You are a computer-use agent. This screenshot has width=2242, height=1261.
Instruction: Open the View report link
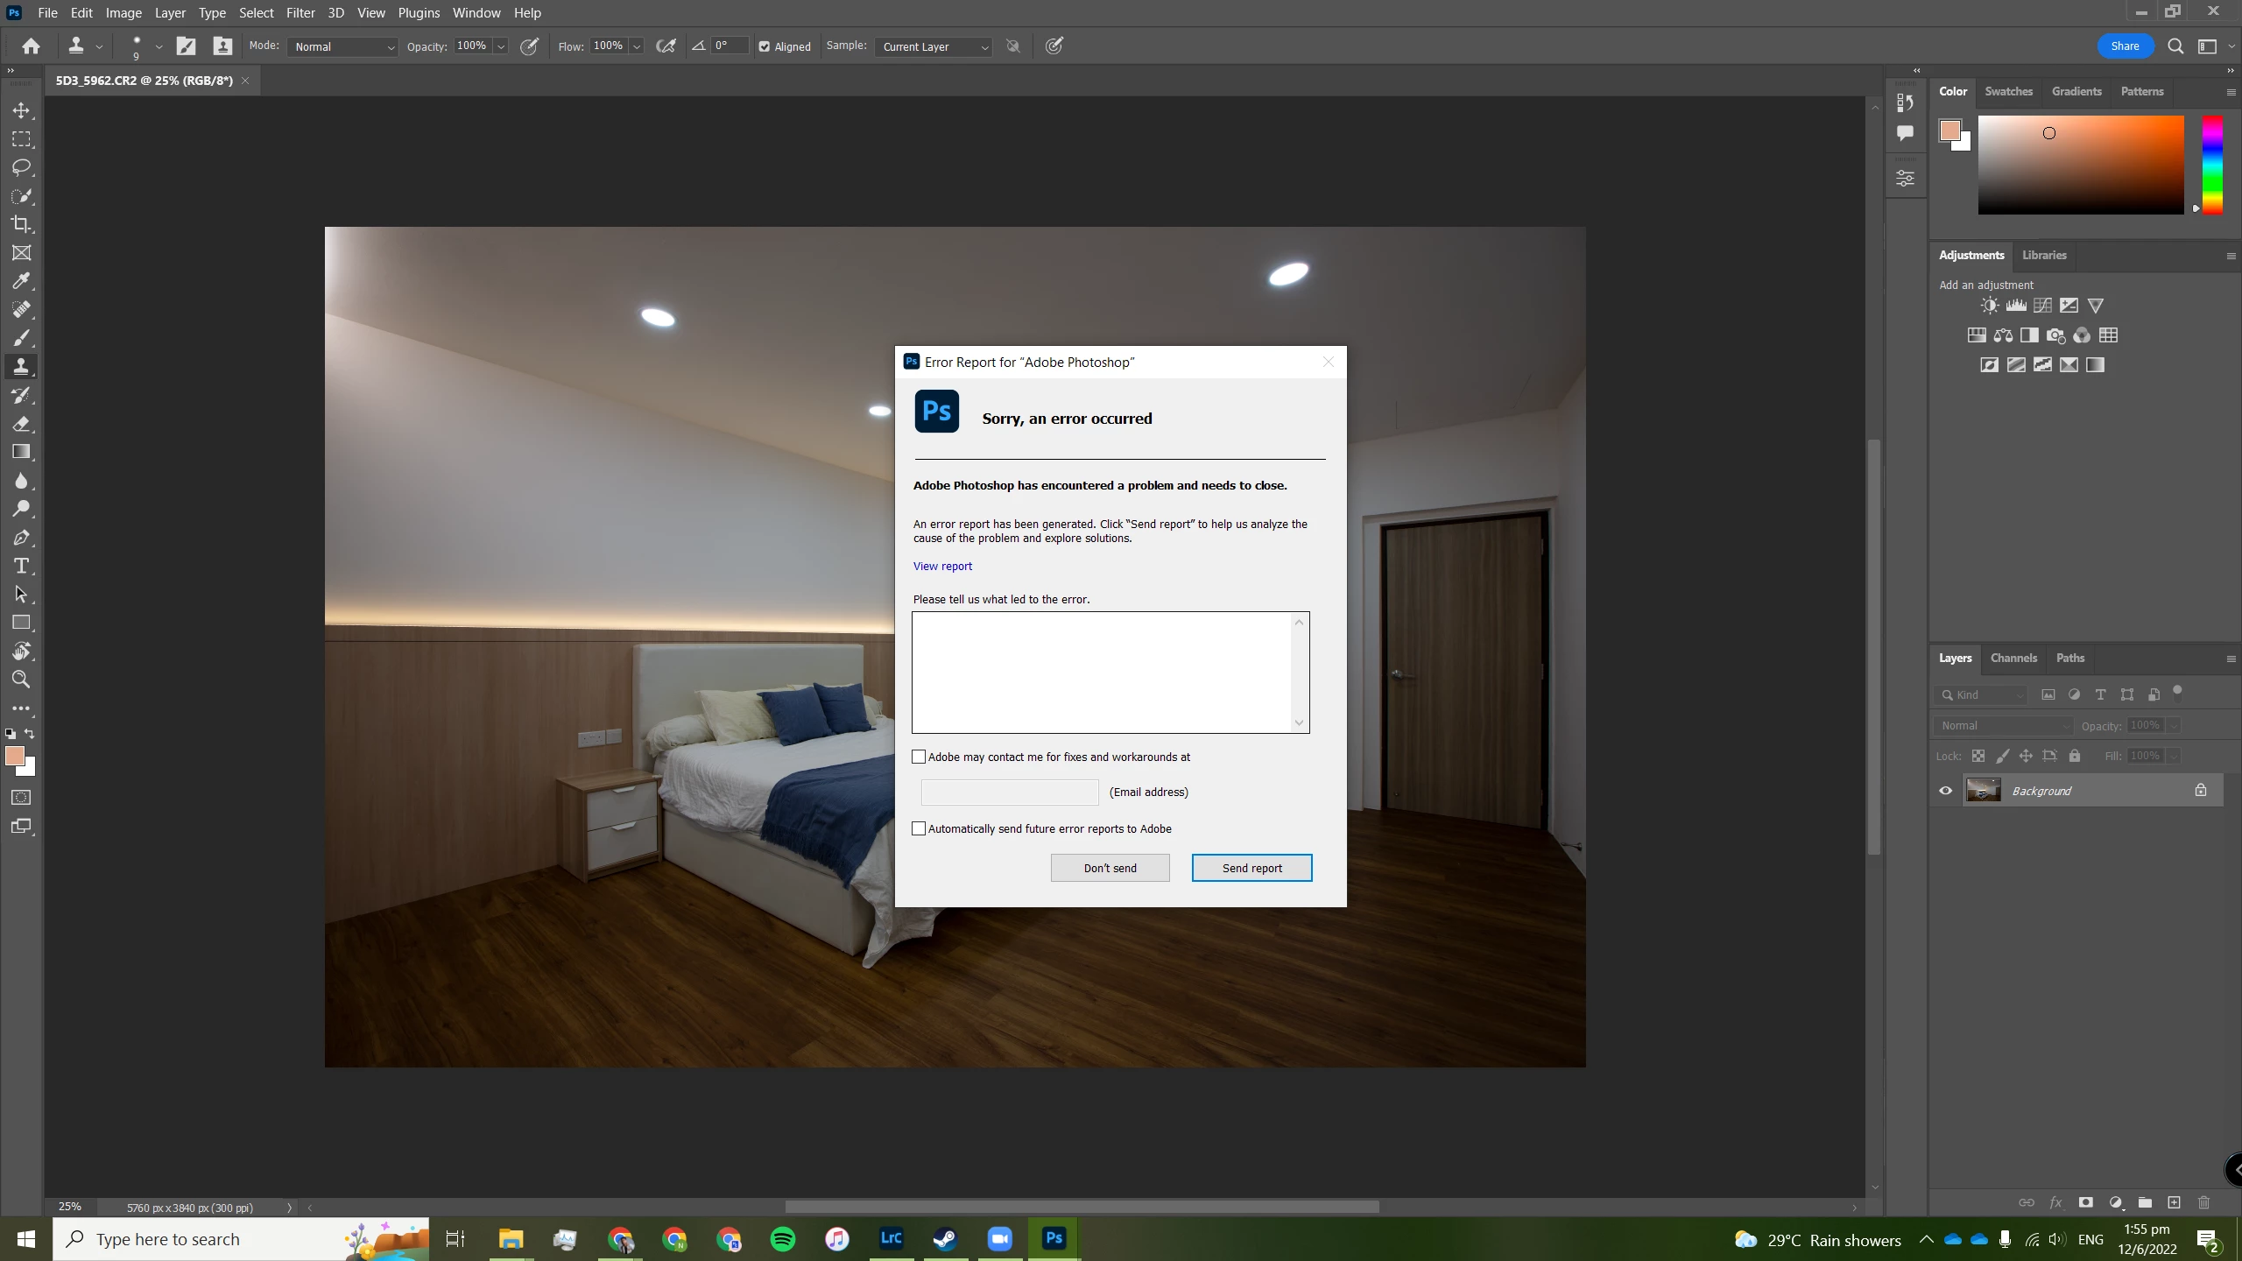[x=942, y=566]
